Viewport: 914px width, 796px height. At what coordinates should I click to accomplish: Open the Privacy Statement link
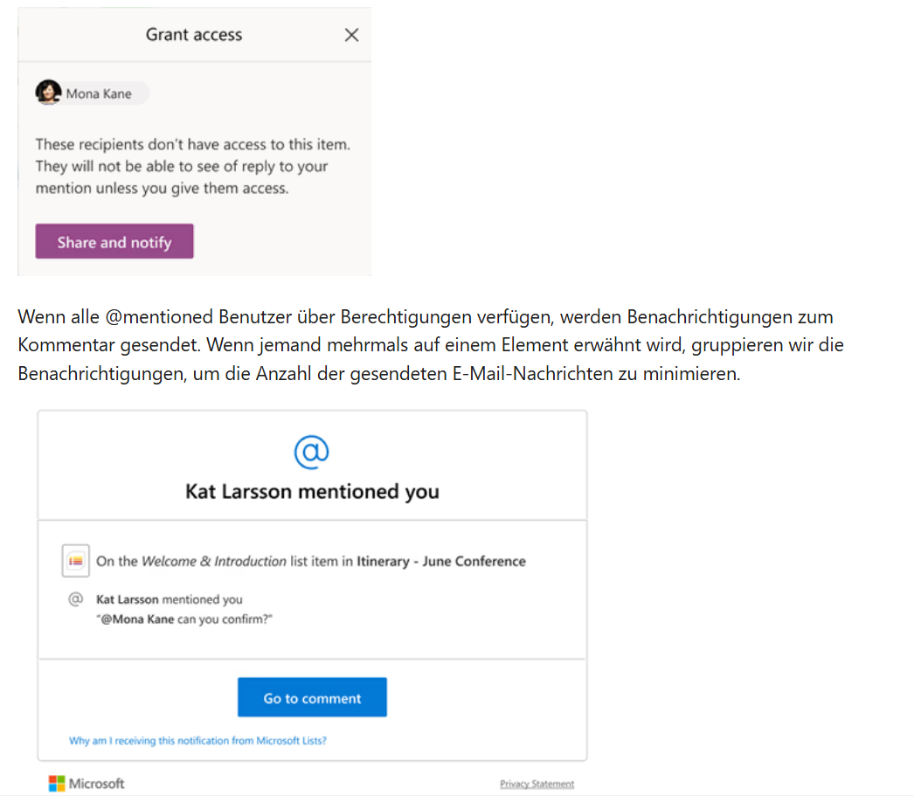click(537, 784)
